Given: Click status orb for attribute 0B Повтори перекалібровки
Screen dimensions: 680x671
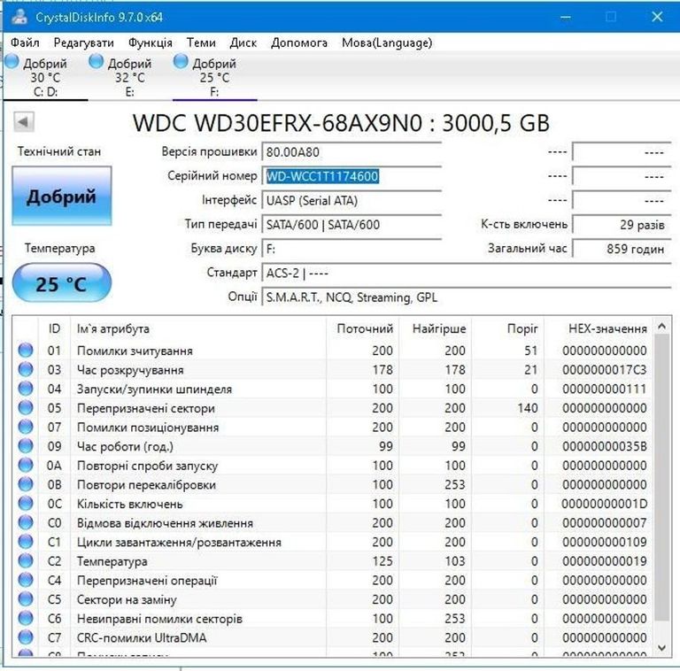Looking at the screenshot, I should [x=26, y=484].
